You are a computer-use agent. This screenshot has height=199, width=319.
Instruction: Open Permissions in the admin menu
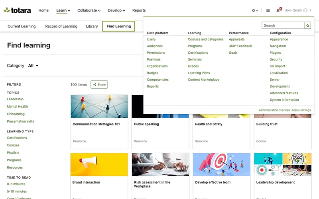pos(156,53)
